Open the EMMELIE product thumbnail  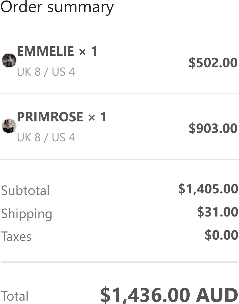(9, 60)
